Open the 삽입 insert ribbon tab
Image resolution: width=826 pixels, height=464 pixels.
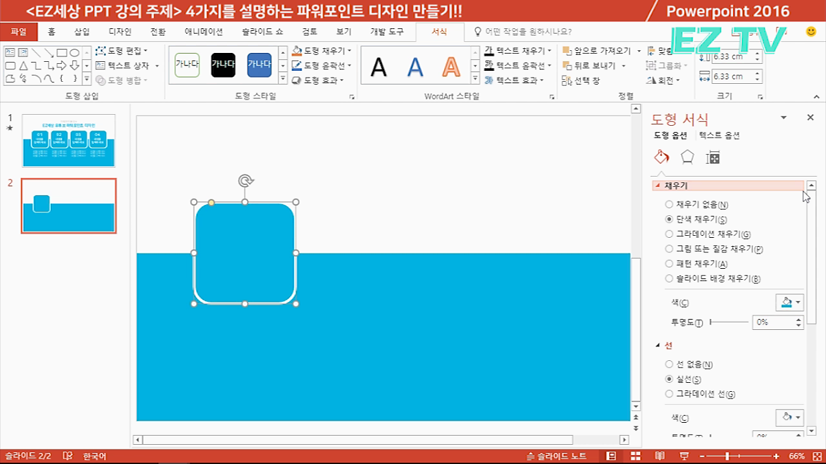[82, 32]
